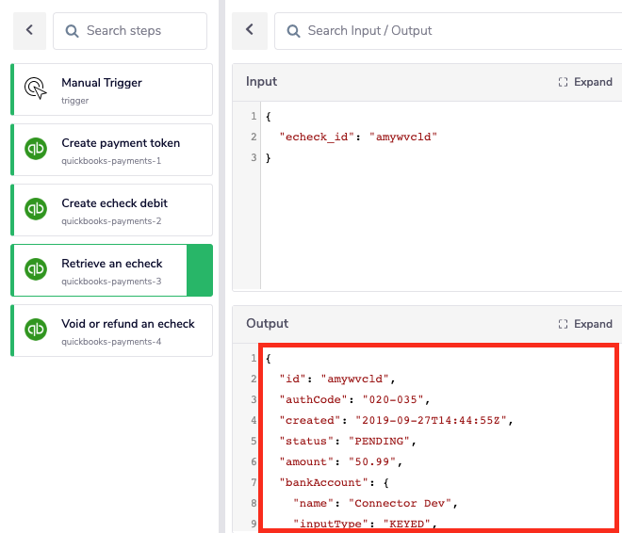Image resolution: width=622 pixels, height=533 pixels.
Task: Click the Manual Trigger cursor icon
Action: [x=36, y=89]
